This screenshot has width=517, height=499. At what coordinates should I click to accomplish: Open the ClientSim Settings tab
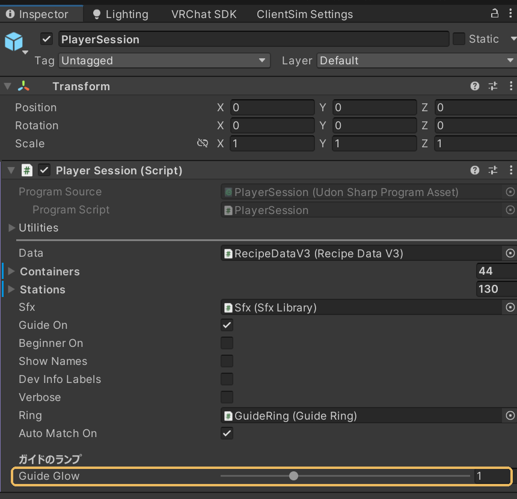[x=305, y=14]
